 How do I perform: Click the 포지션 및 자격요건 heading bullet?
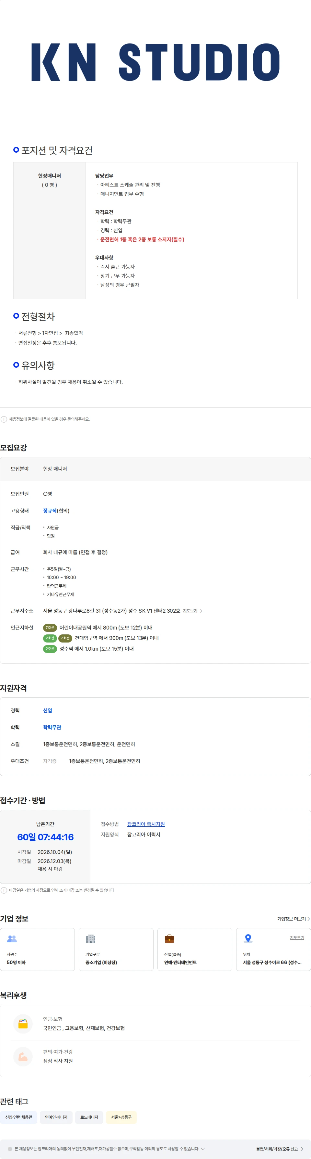coord(16,149)
